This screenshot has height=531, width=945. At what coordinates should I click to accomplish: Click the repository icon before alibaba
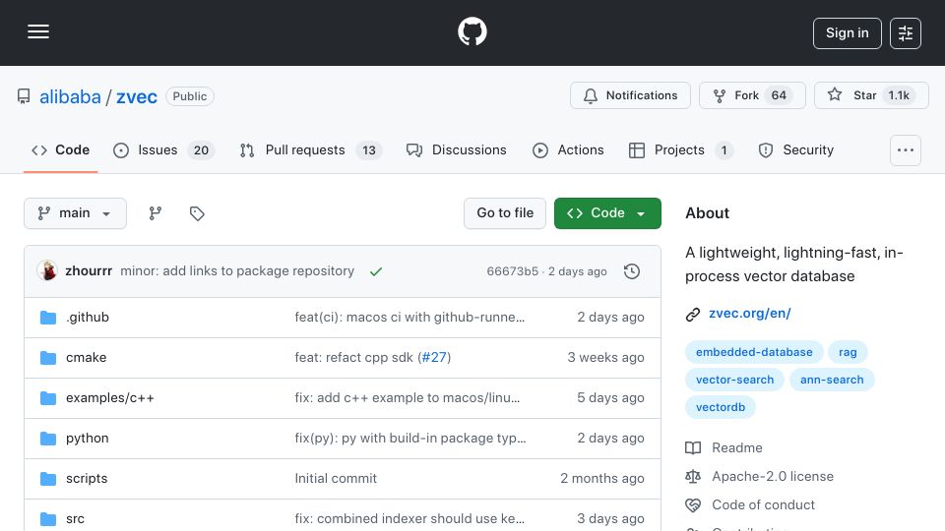[24, 97]
